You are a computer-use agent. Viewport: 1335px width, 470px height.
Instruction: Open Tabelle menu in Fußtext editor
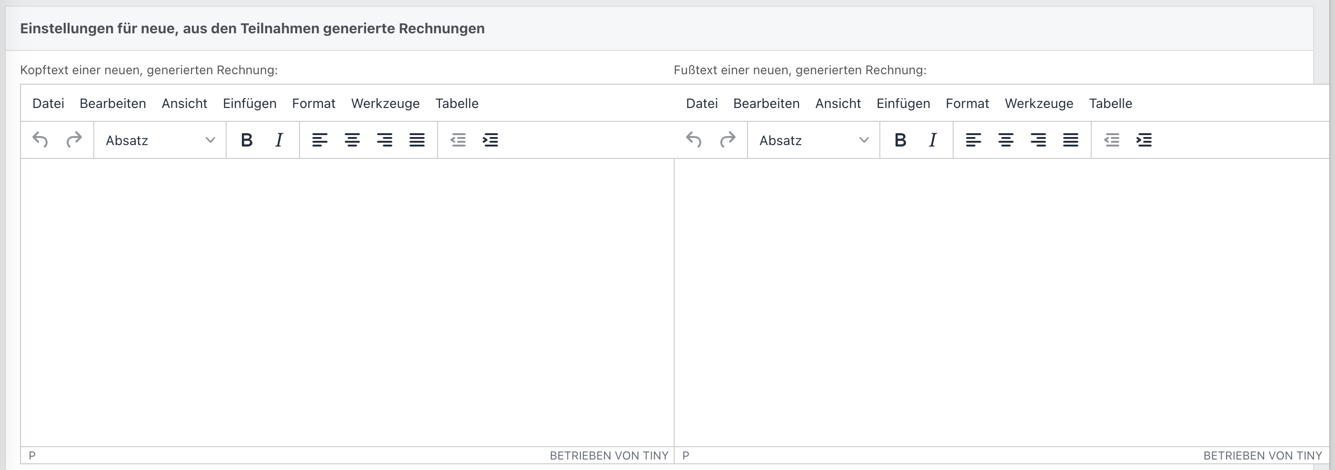coord(1110,104)
